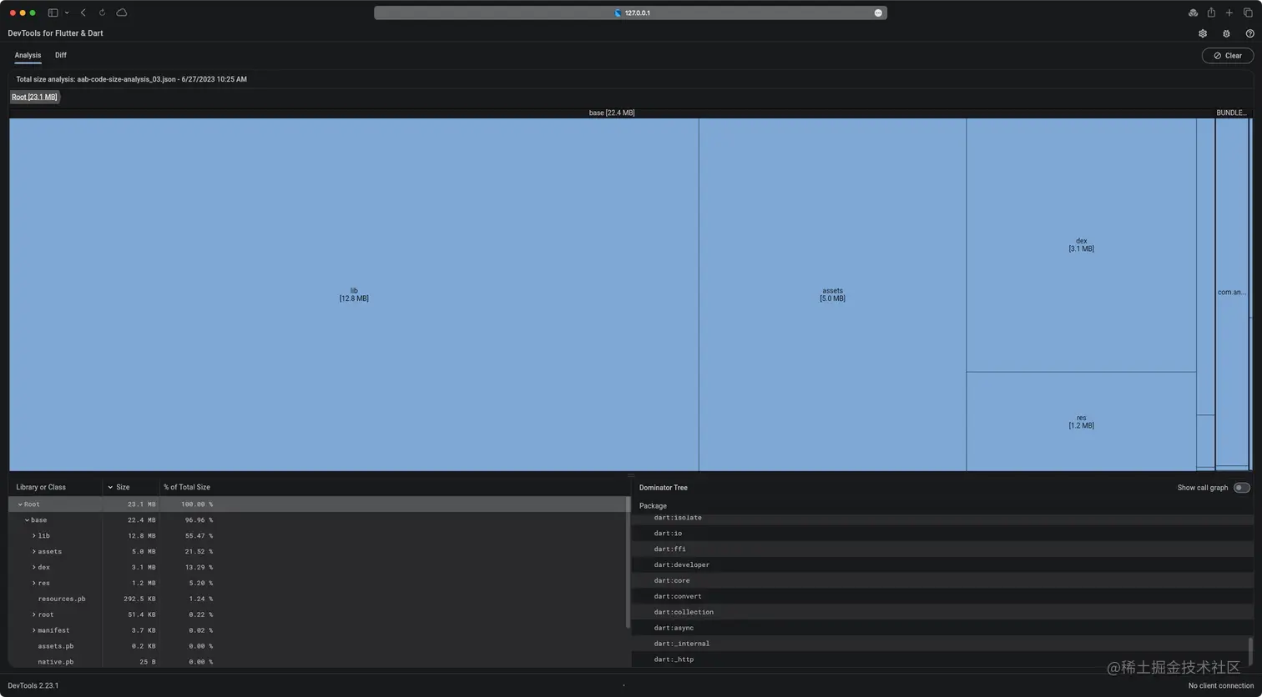Toggle the Show call graph switch
Screen dimensions: 1262x697
point(1242,488)
